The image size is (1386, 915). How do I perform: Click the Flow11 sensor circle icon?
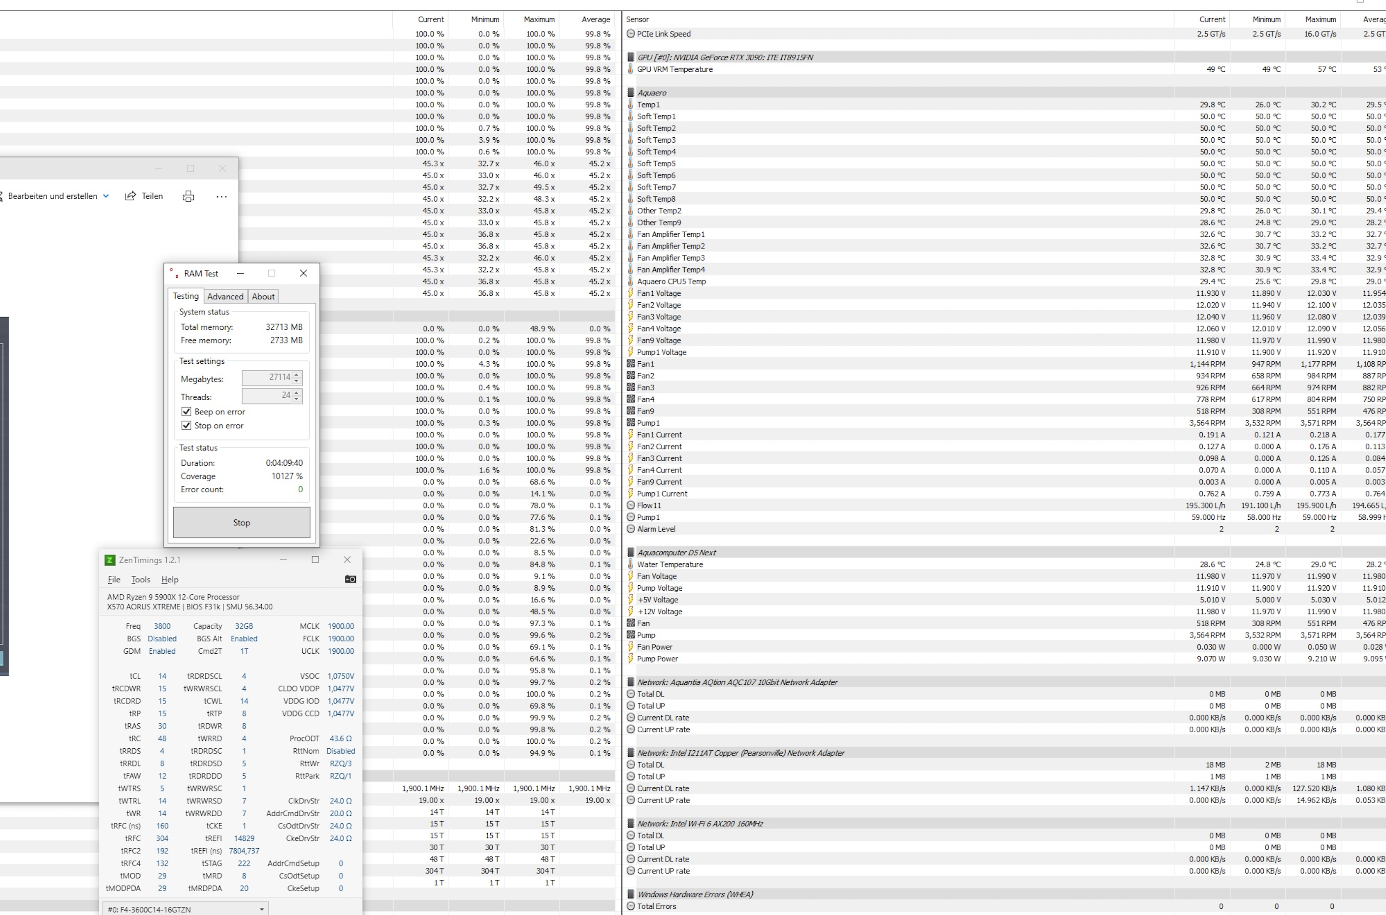[630, 505]
